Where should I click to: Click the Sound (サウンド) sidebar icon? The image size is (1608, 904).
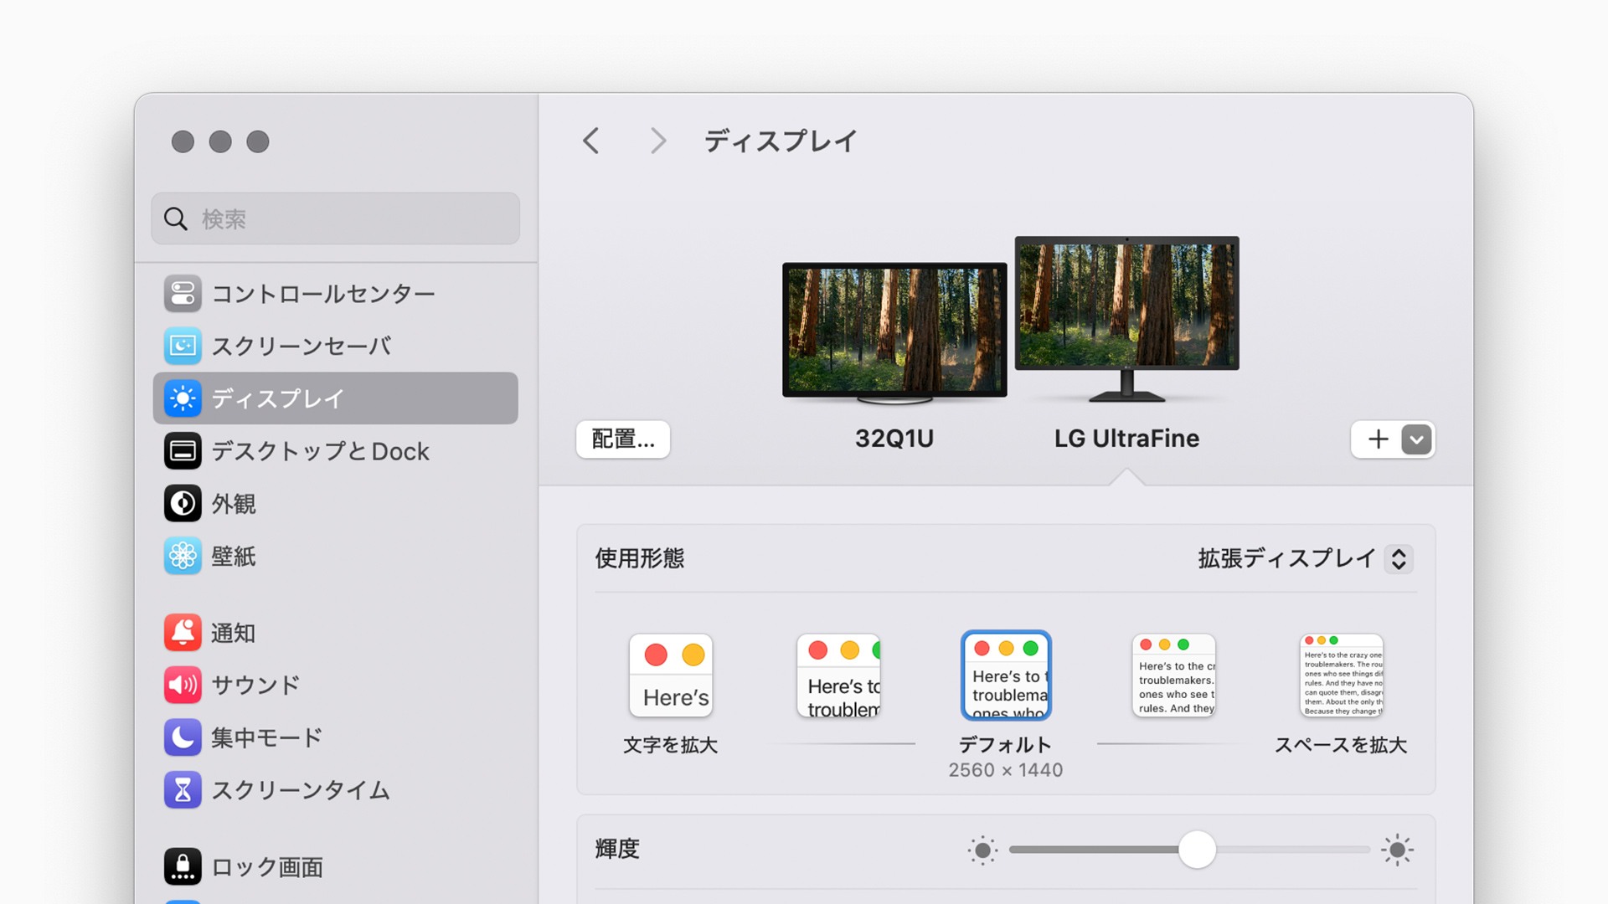point(183,685)
